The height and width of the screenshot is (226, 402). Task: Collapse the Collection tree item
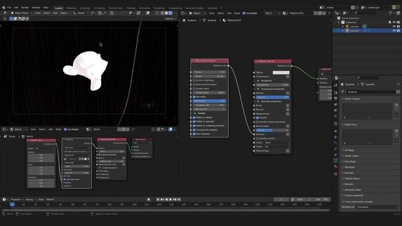click(339, 23)
